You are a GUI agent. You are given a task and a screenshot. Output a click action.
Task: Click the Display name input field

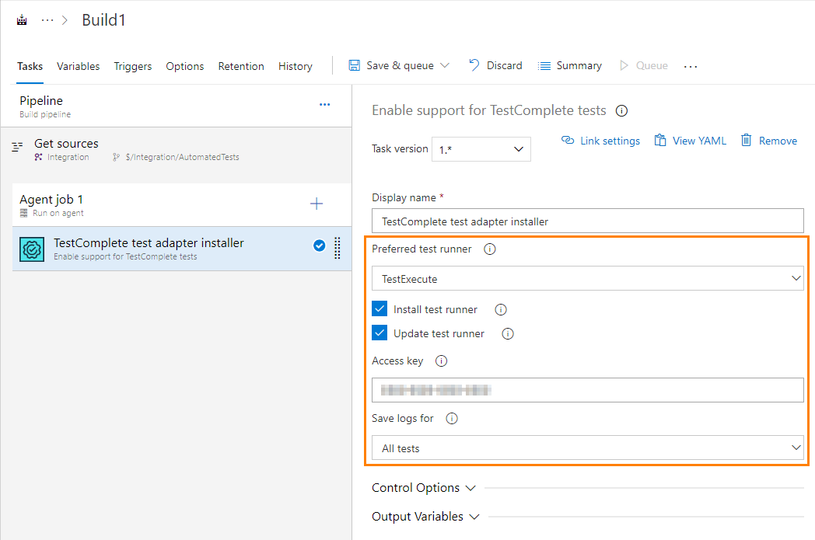pyautogui.click(x=588, y=221)
